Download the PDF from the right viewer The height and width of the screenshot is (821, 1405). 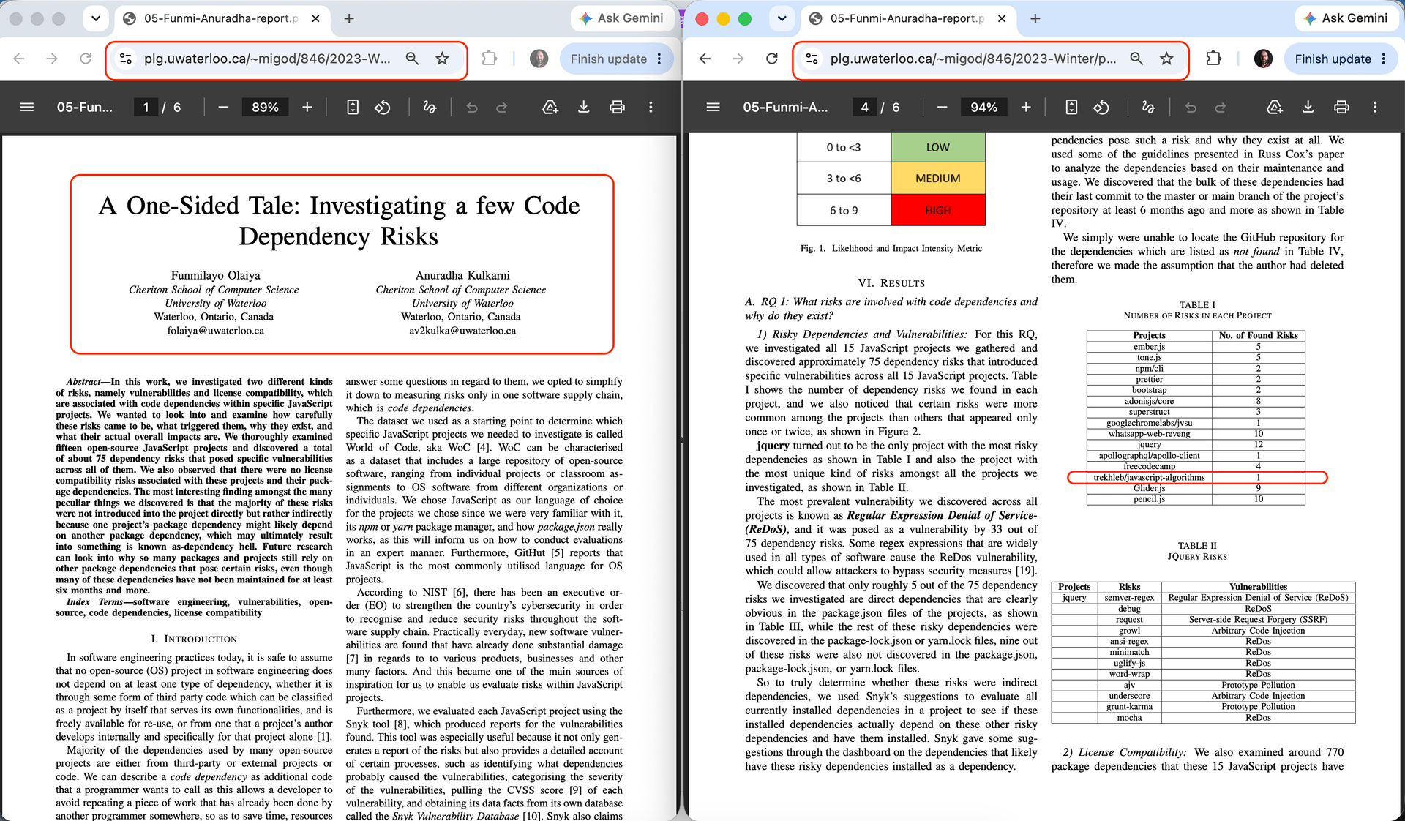pos(1308,108)
